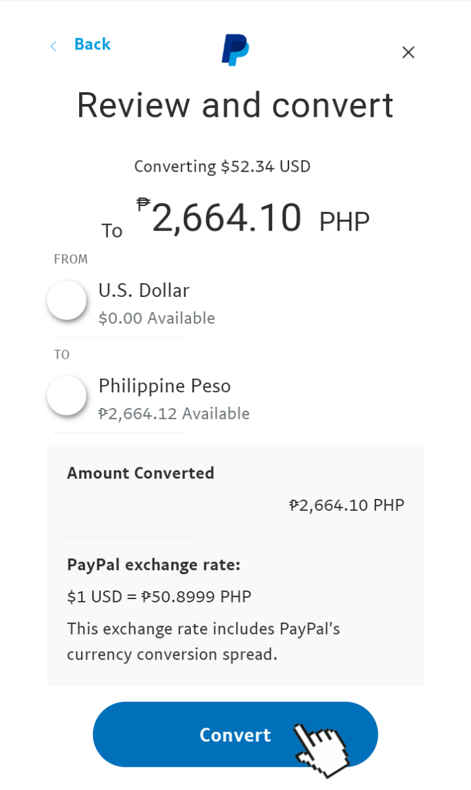This screenshot has height=790, width=471.
Task: Click the Philippine Peso currency circle icon
Action: [x=67, y=396]
